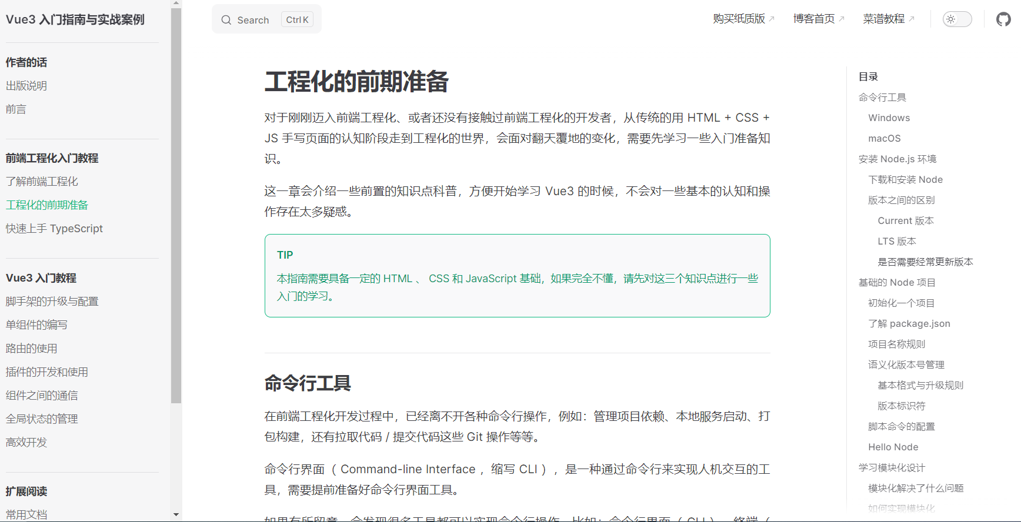Image resolution: width=1021 pixels, height=522 pixels.
Task: Click the 扩展阅读 section heading
Action: (x=26, y=491)
